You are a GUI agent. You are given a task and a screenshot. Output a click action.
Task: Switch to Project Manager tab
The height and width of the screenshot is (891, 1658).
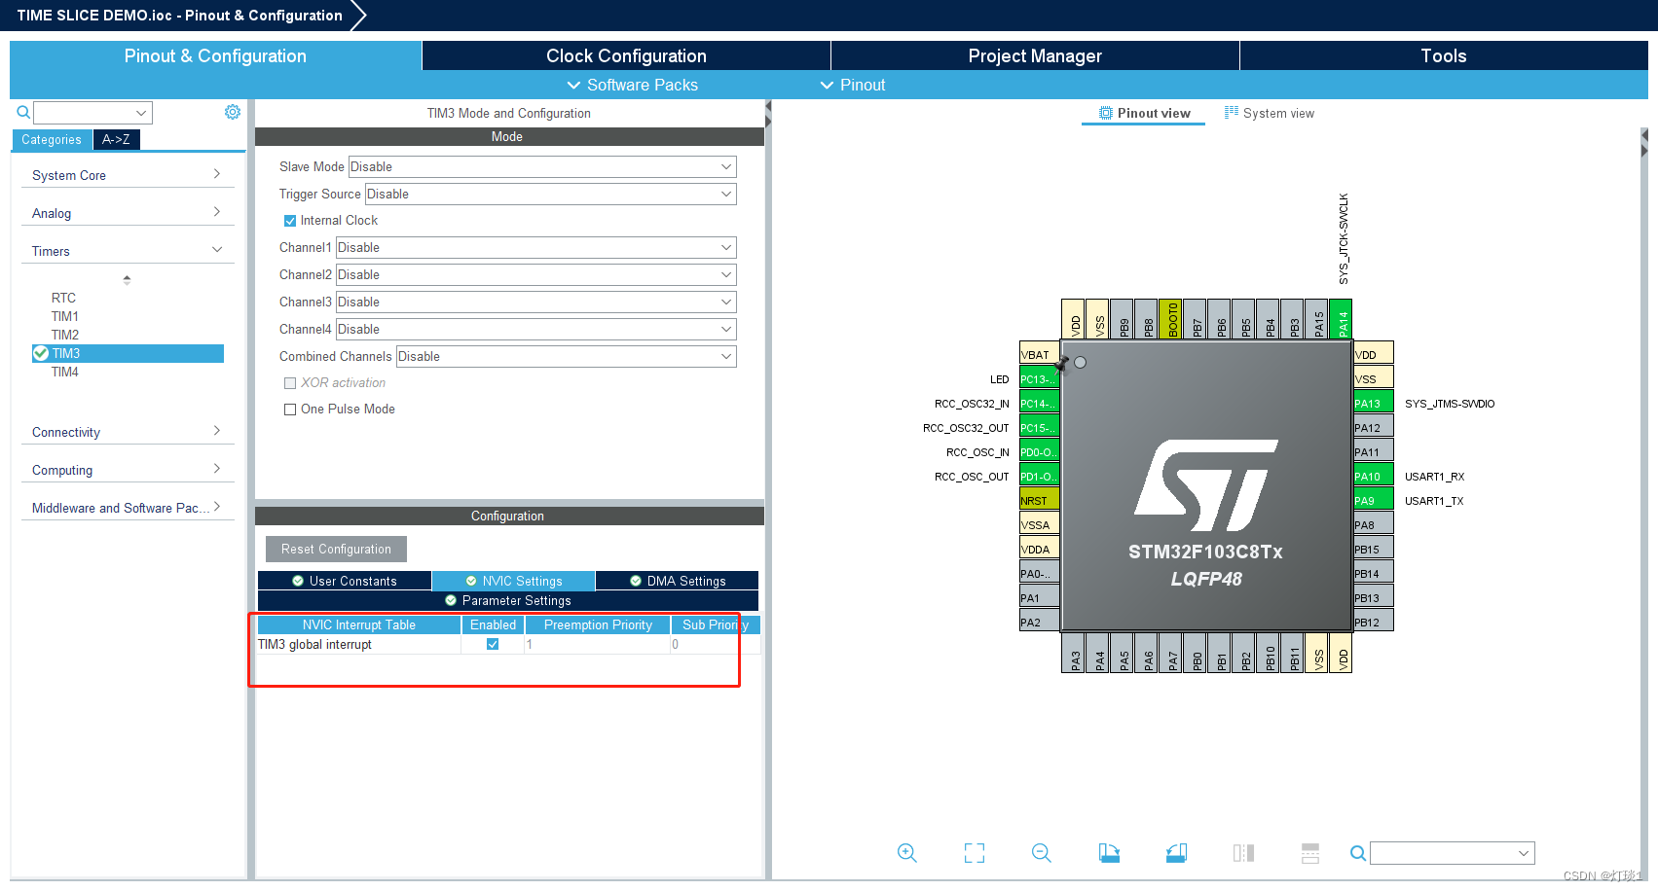pos(1035,55)
